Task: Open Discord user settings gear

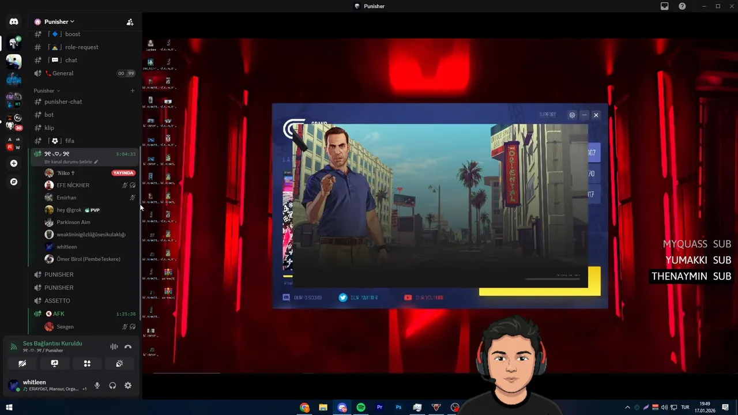Action: point(128,386)
